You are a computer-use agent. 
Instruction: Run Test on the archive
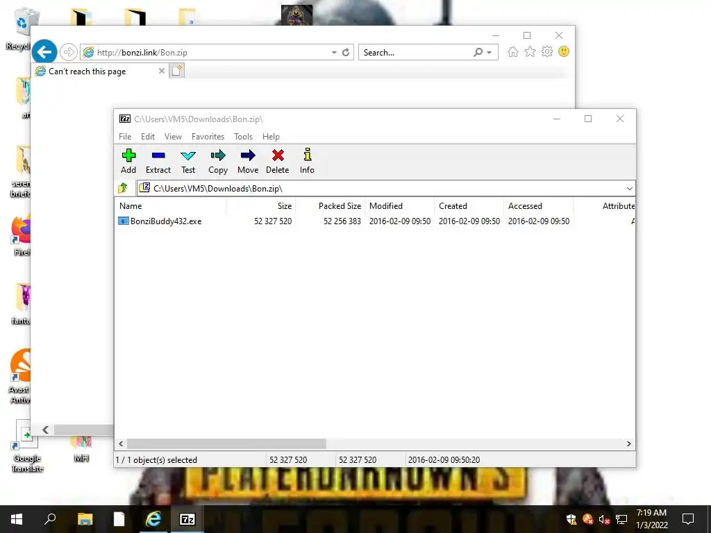coord(188,161)
